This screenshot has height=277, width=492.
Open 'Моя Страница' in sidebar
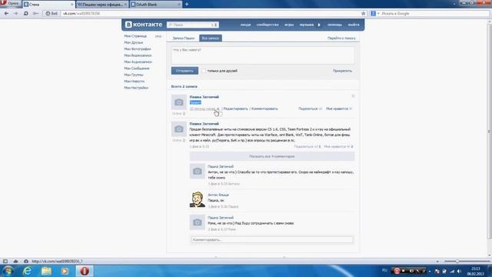[x=135, y=36]
